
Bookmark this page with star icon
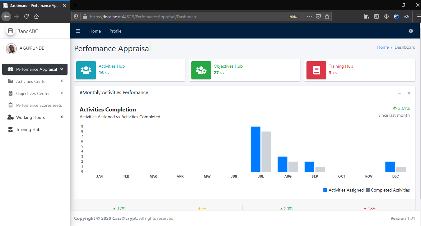click(x=327, y=17)
